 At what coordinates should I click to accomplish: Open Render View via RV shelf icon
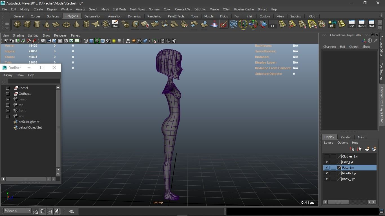pyautogui.click(x=351, y=24)
